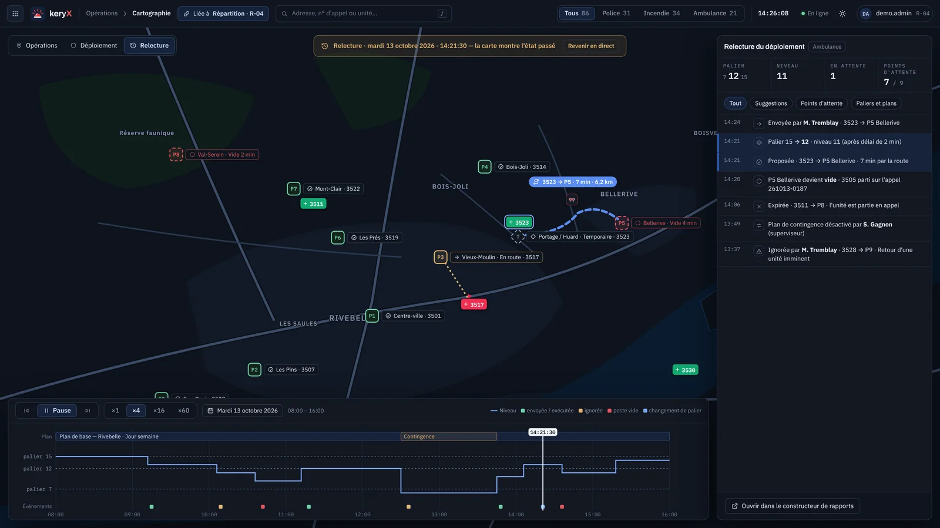The height and width of the screenshot is (528, 940).
Task: Switch to the Déploiement map tab
Action: [x=94, y=46]
